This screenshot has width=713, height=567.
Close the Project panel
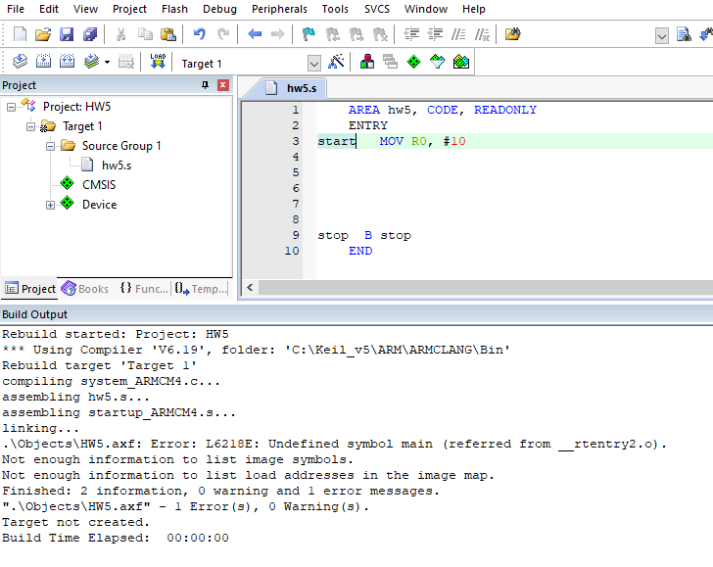(x=223, y=85)
